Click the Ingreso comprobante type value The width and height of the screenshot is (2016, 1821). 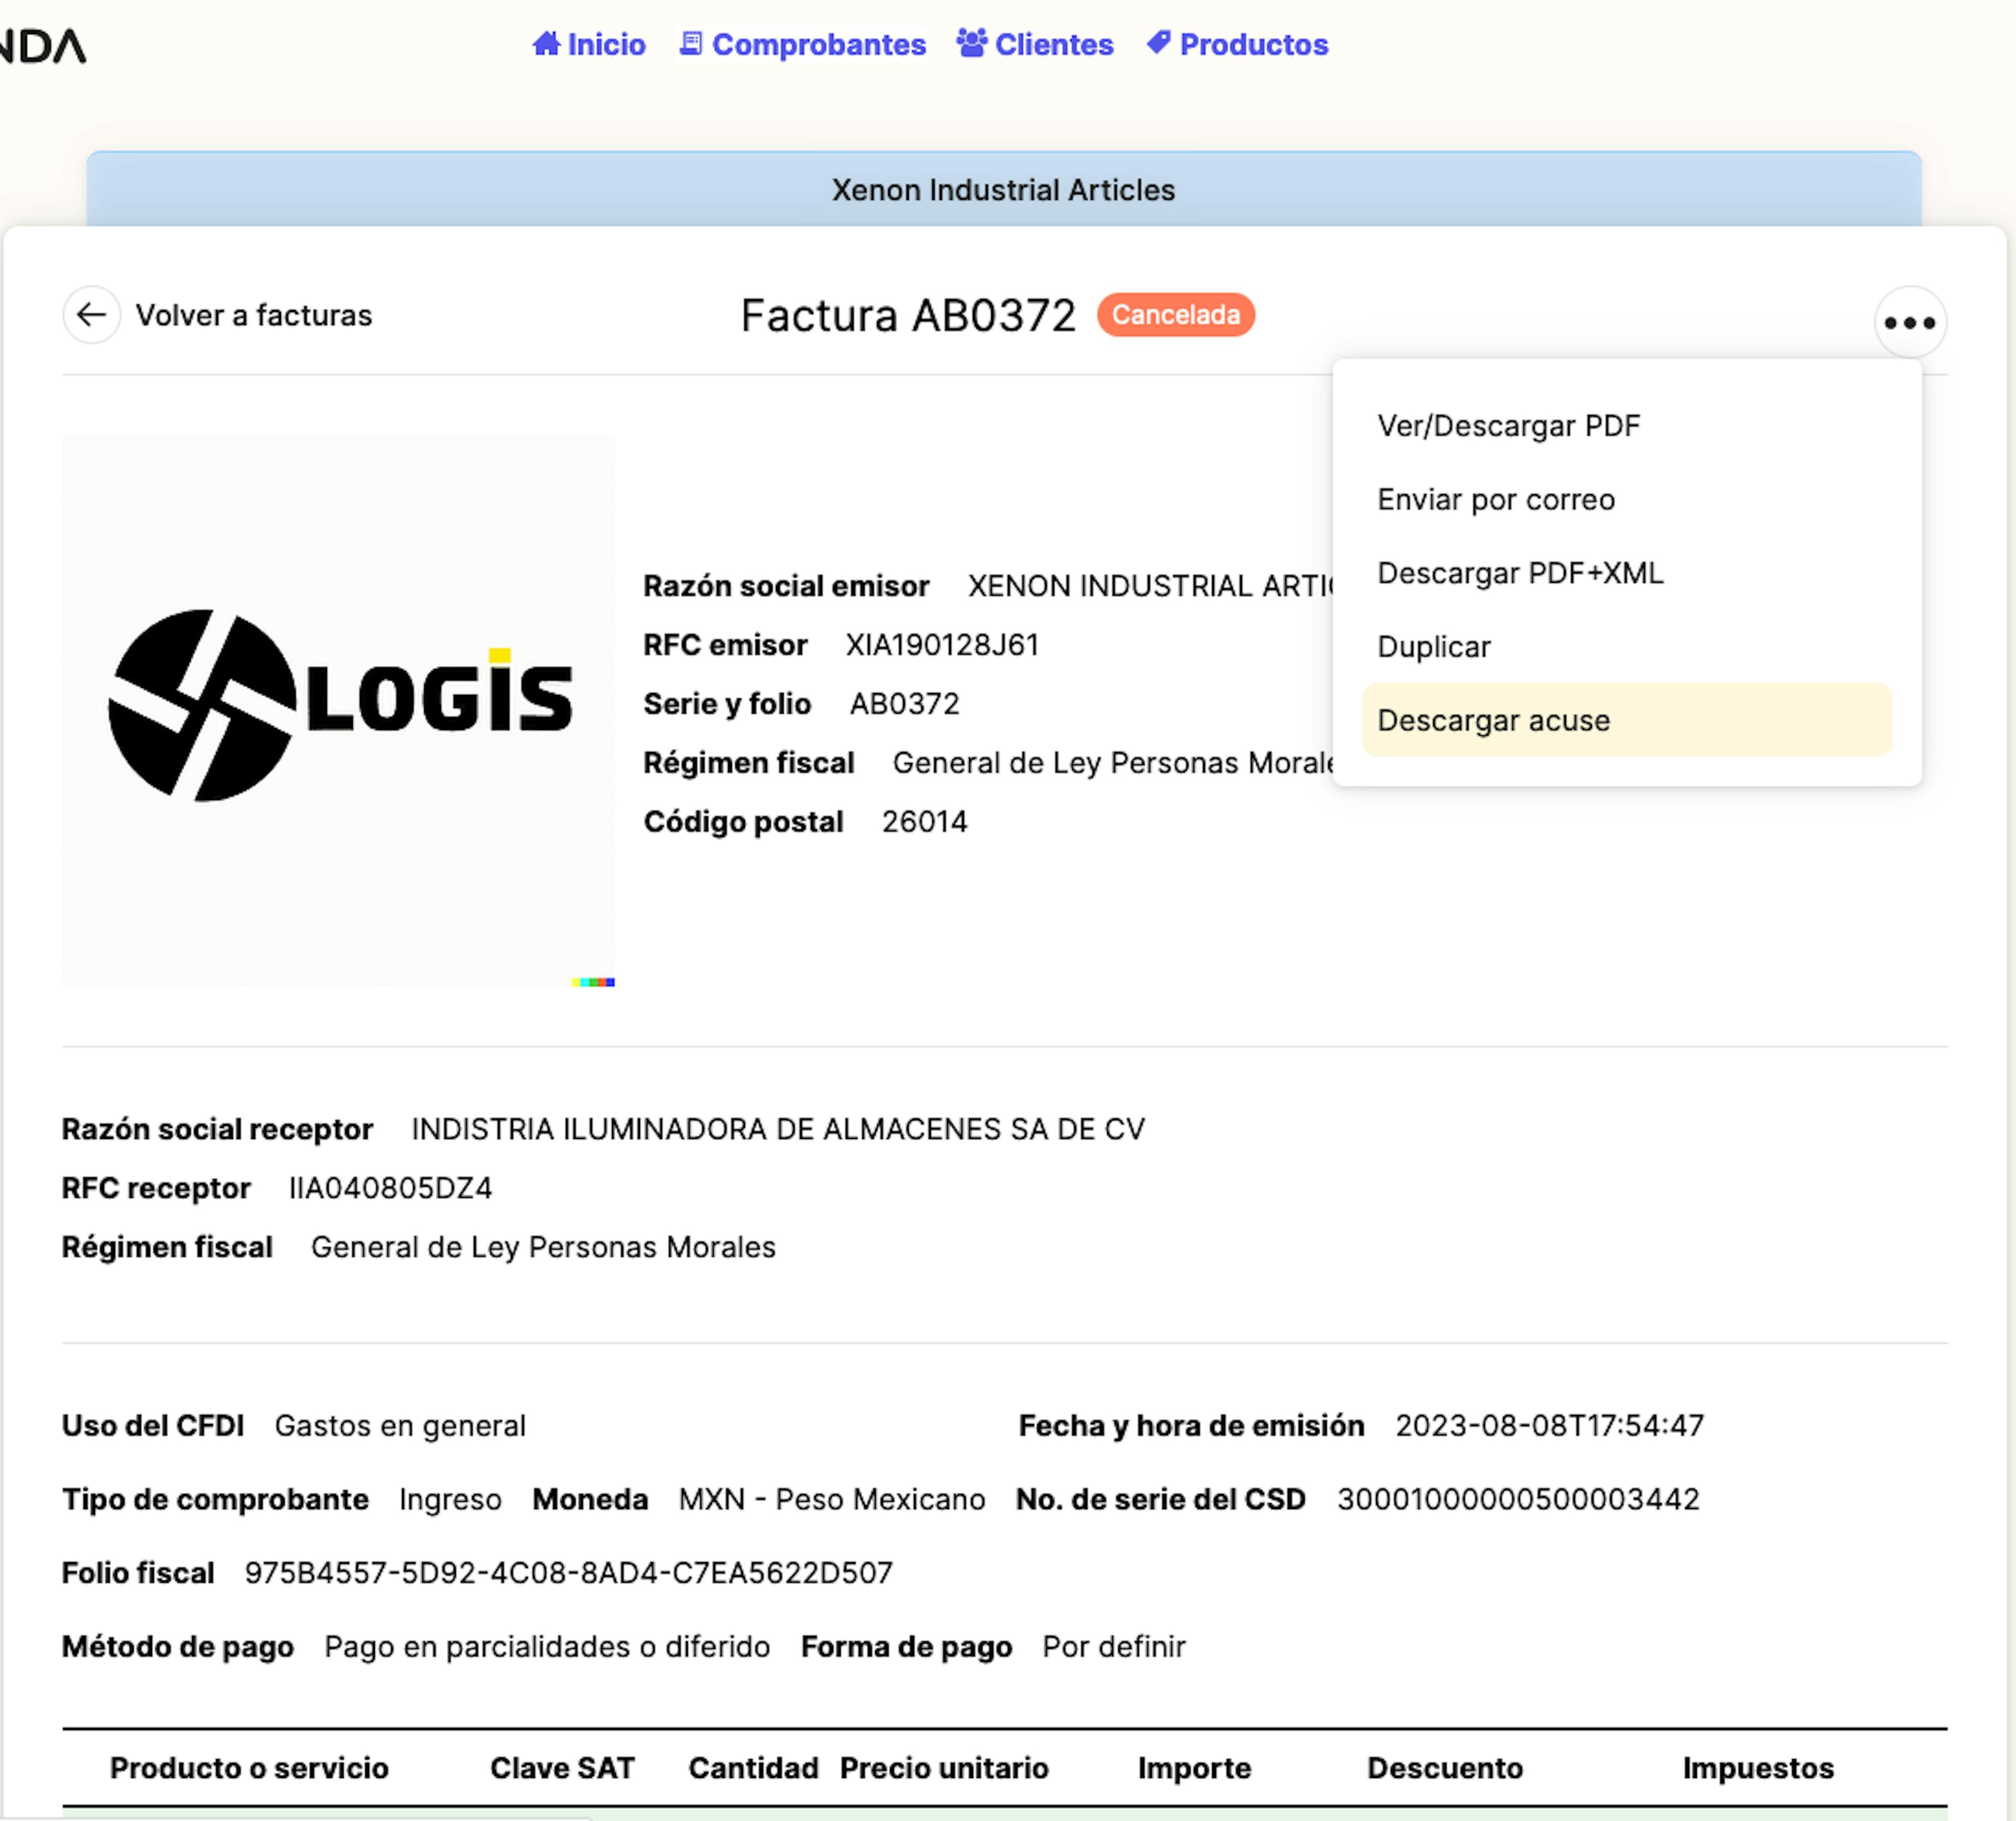coord(450,1500)
